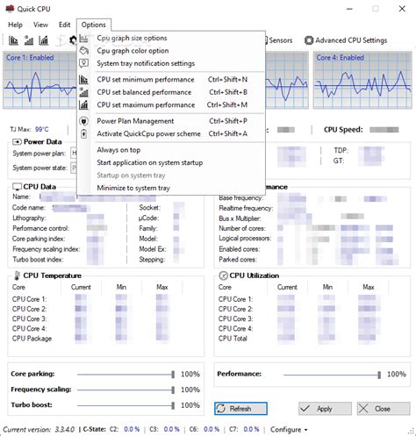Viewport: 416px width, 436px height.
Task: Open the Edit menu
Action: [64, 25]
